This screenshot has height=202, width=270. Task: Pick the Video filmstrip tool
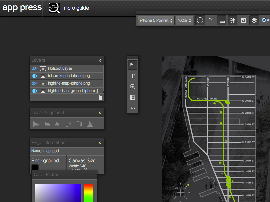pos(133,97)
